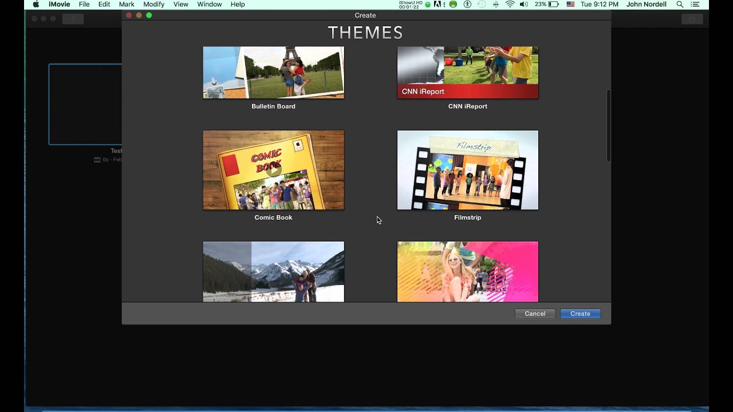Open the US flag input menu
Screen dimensions: 733x412
(x=570, y=4)
